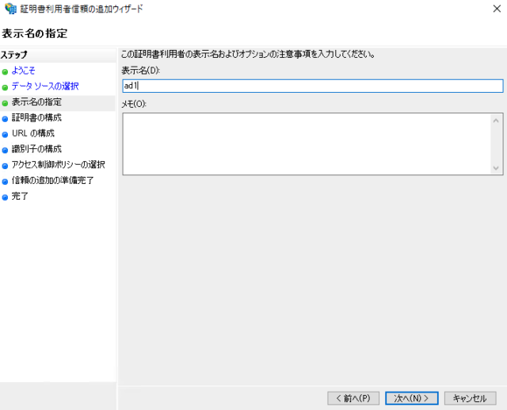The width and height of the screenshot is (507, 410).
Task: Click the instruction text about 証明書利用者
Action: [x=248, y=55]
